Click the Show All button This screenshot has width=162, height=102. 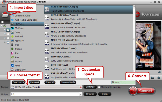50,82
